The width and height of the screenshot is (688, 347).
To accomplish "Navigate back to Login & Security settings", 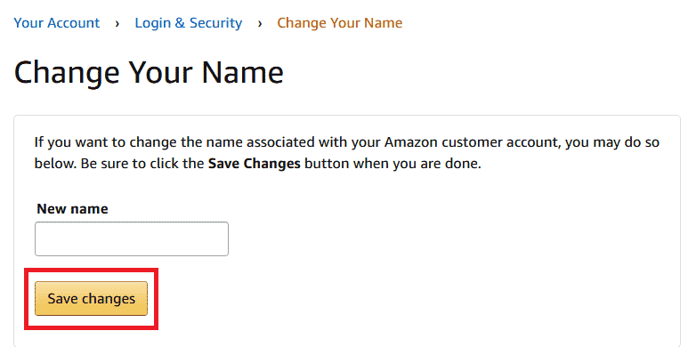I will (188, 23).
